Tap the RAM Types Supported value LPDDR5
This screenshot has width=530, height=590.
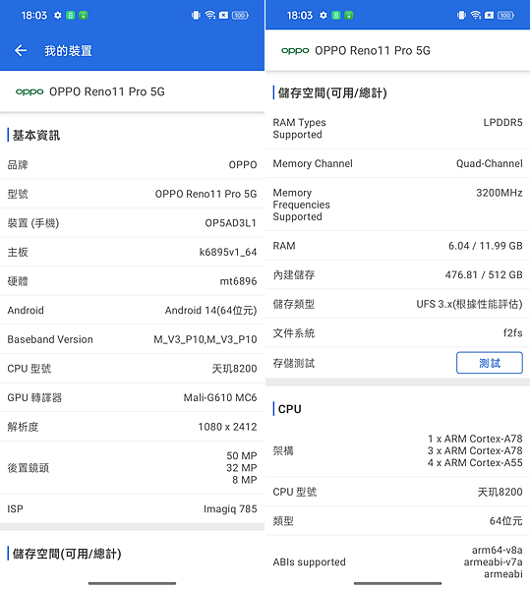click(x=502, y=123)
